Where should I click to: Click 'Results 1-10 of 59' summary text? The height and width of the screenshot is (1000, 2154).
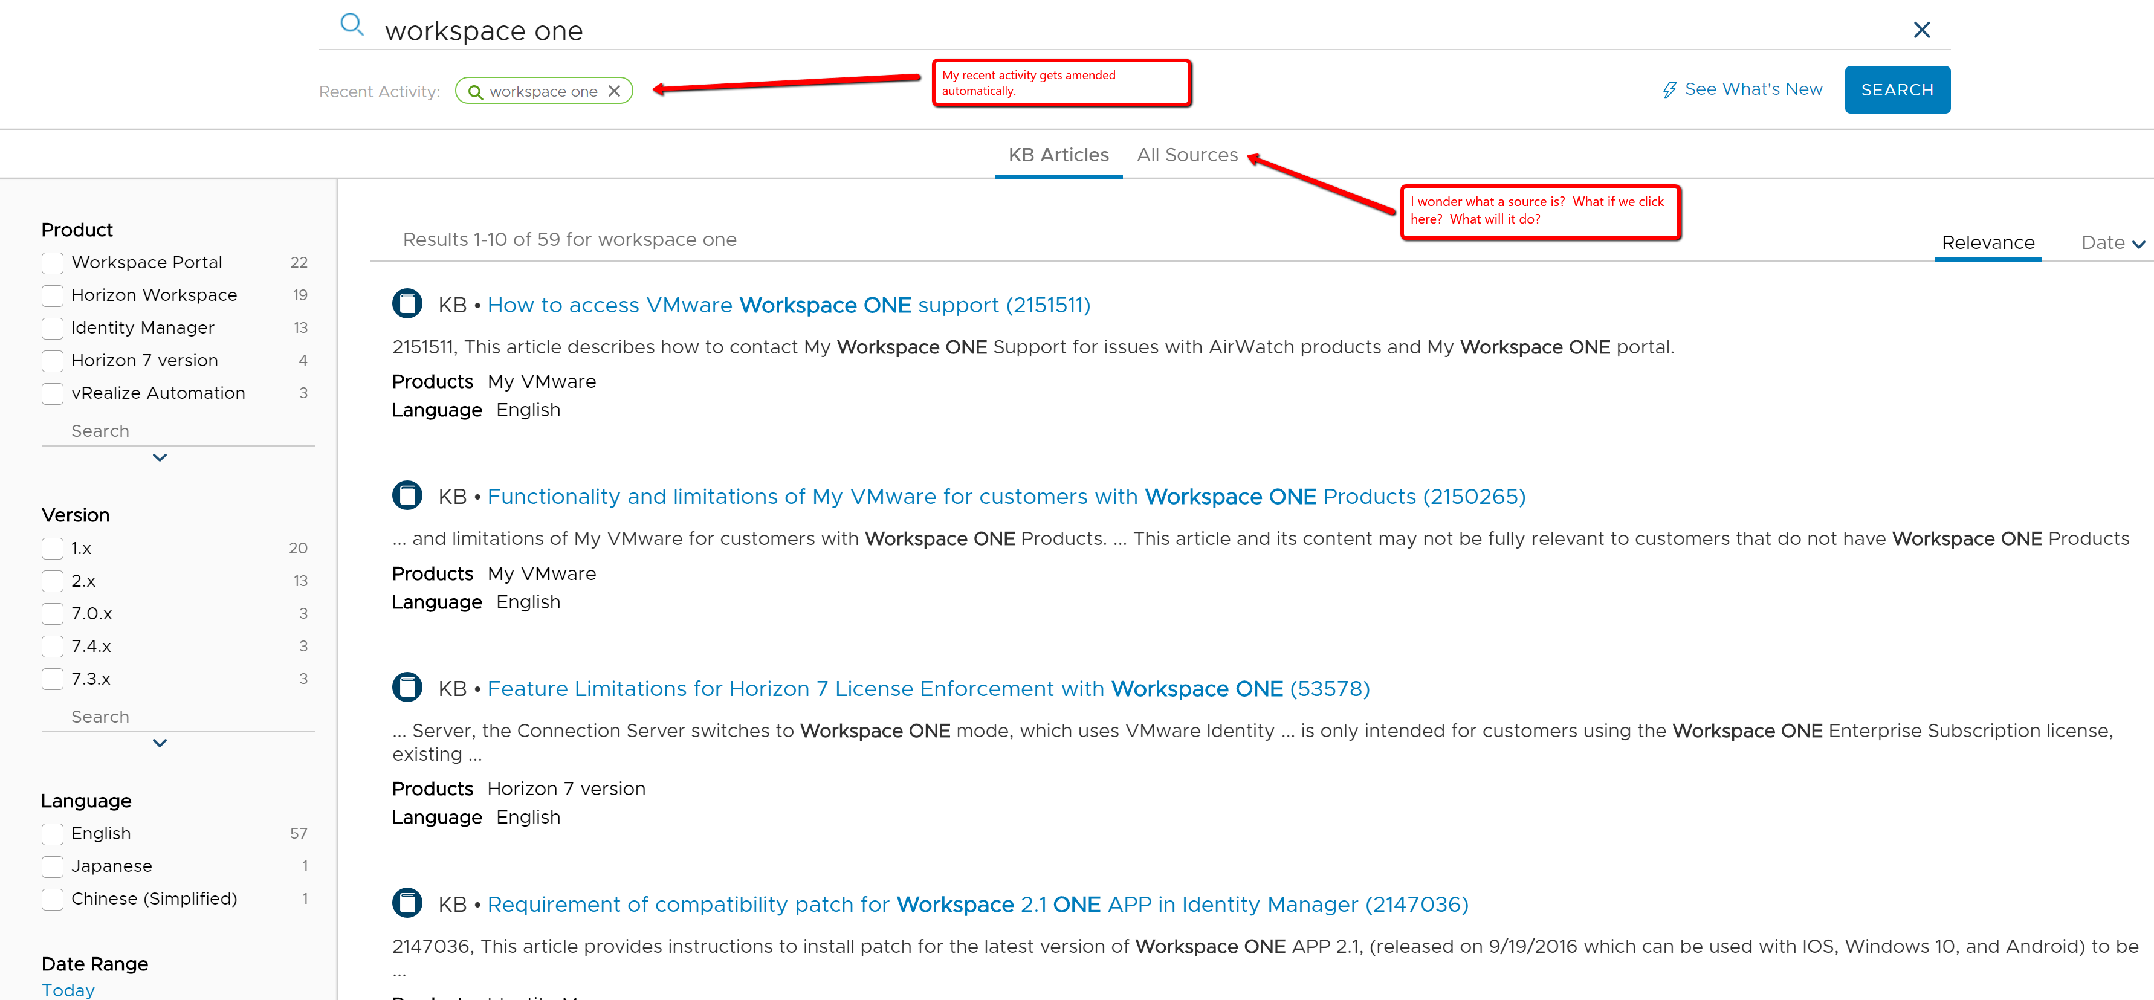569,240
